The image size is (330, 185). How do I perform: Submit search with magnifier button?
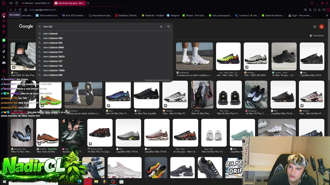click(168, 26)
